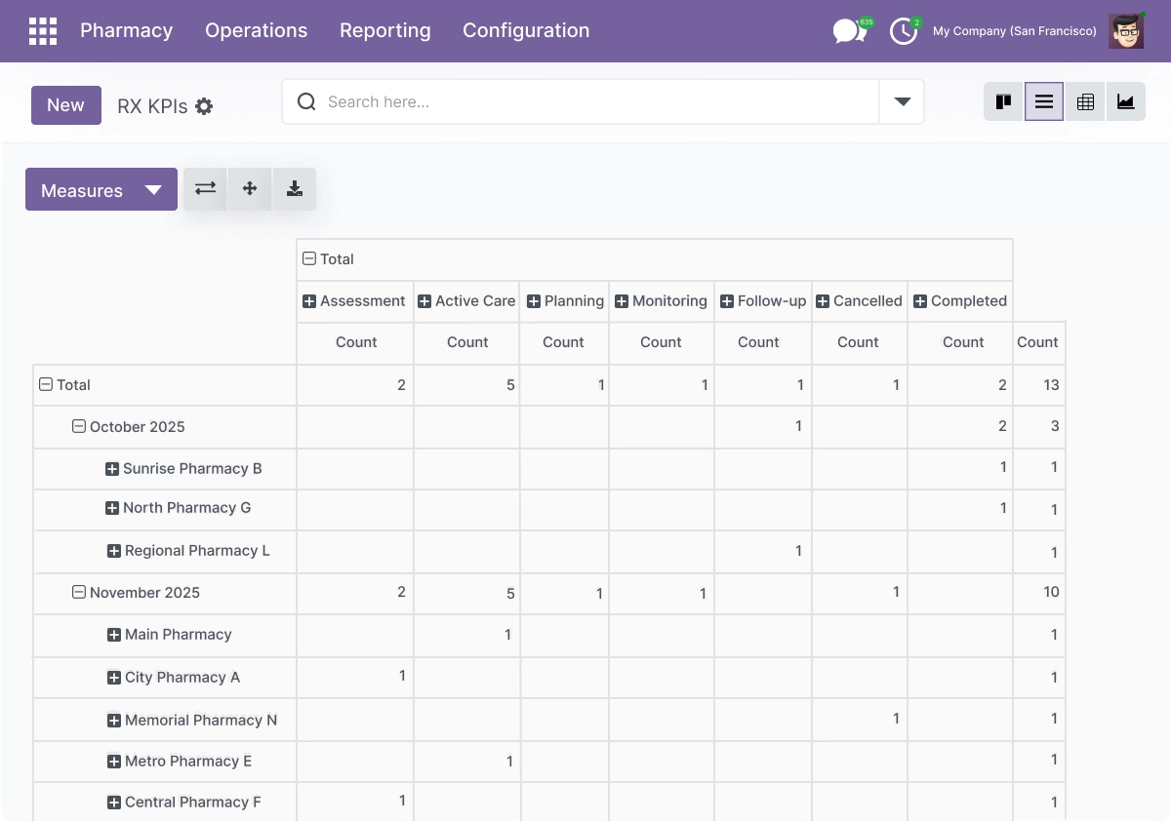Open the Configuration menu

[526, 31]
